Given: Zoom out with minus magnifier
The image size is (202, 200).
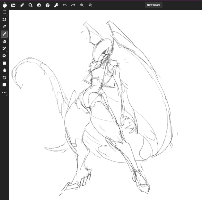Looking at the screenshot, I should 91,5.
